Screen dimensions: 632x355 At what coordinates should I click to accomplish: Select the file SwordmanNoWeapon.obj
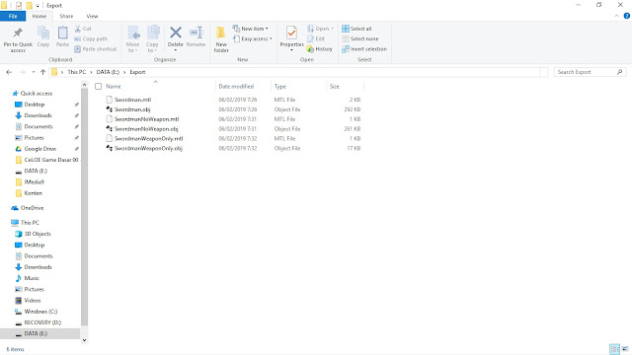pyautogui.click(x=146, y=129)
